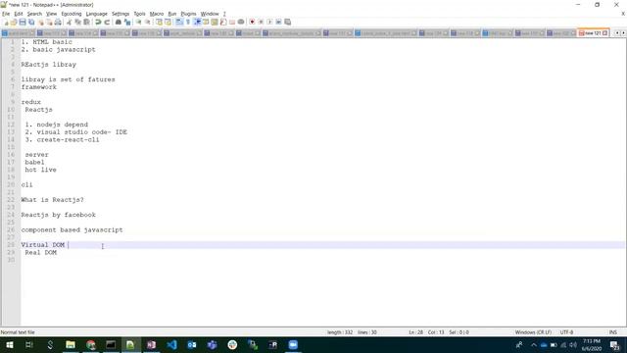Toggle INS insert mode in status bar
Image resolution: width=627 pixels, height=353 pixels.
[x=612, y=332]
